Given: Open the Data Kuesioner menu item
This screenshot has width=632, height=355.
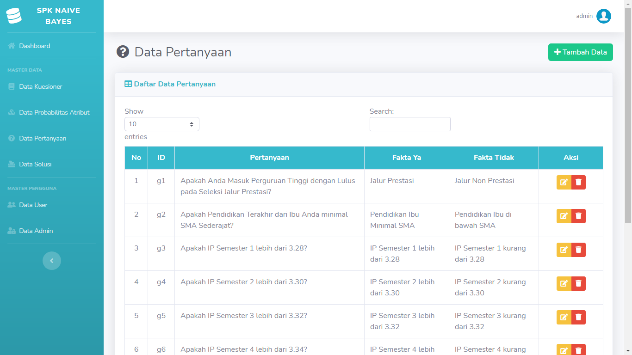Looking at the screenshot, I should tap(52, 86).
